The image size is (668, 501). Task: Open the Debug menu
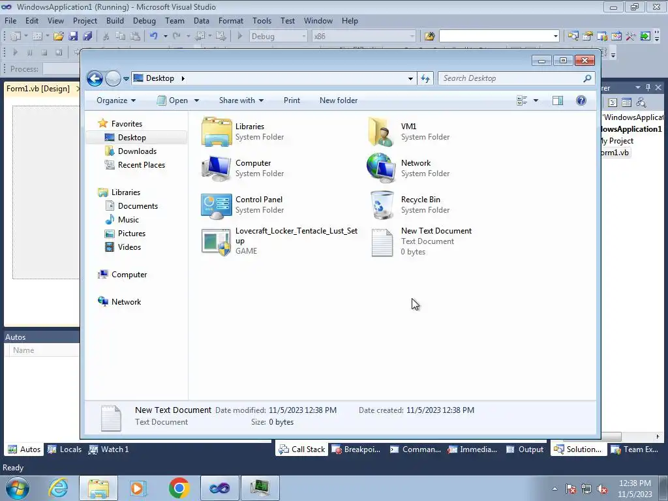(x=144, y=20)
